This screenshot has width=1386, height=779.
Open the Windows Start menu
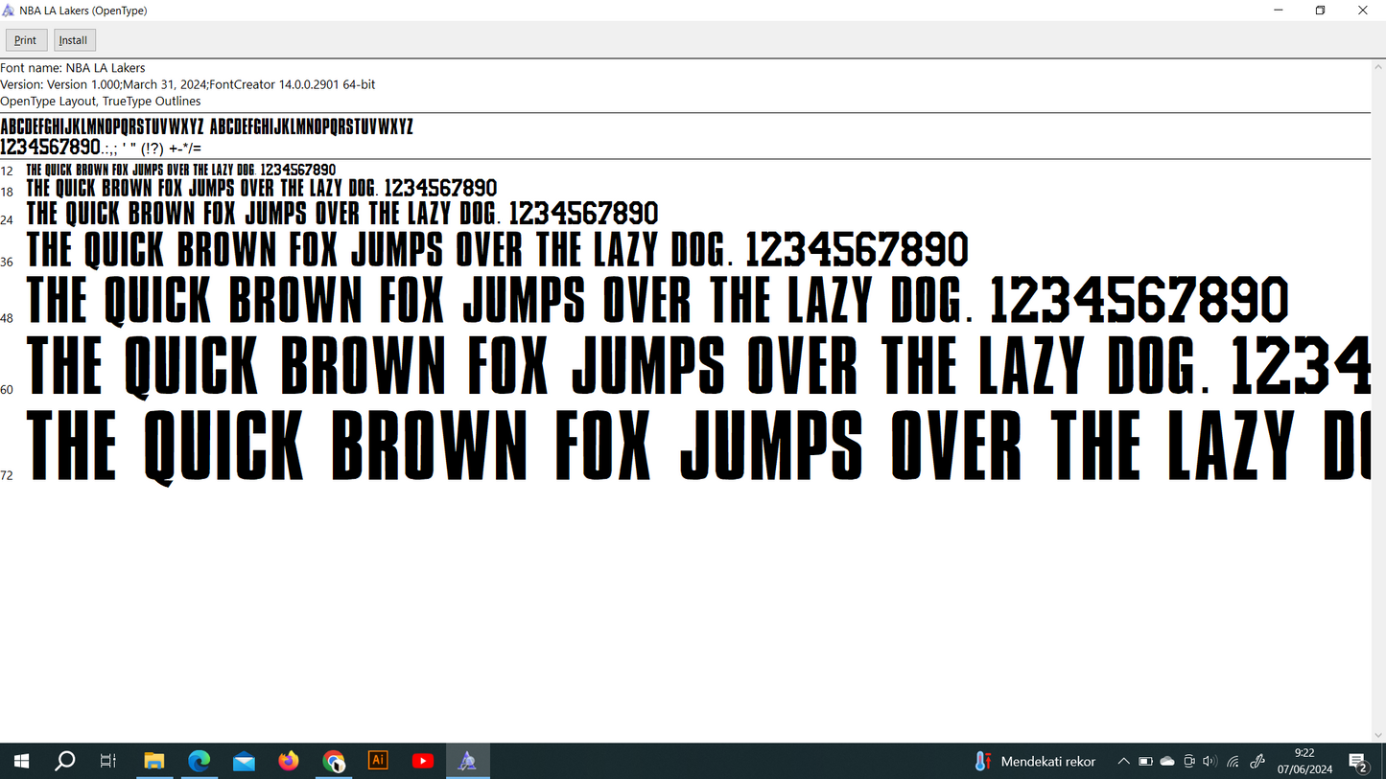21,761
